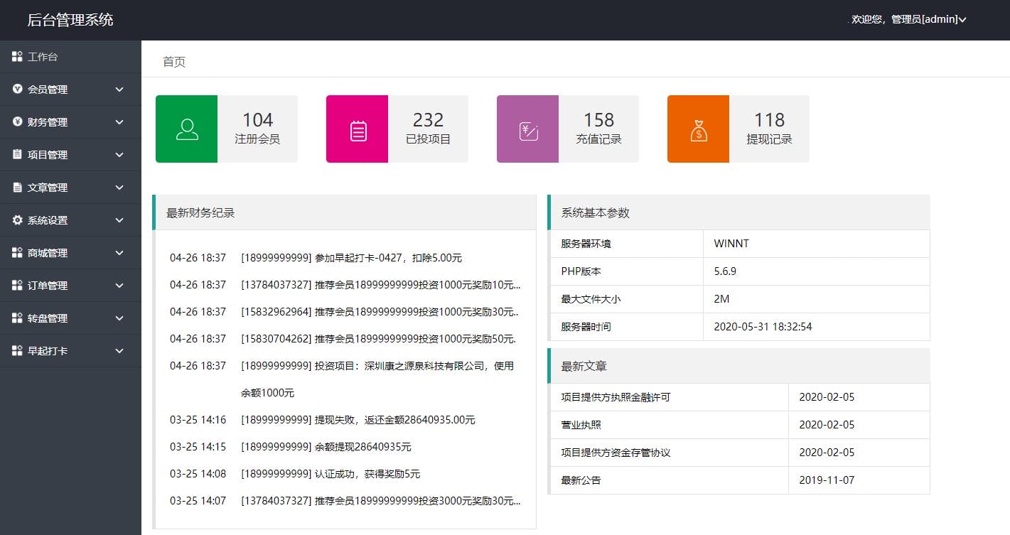This screenshot has height=535, width=1010.
Task: Click the orange withdrawal records money bag icon
Action: (698, 129)
